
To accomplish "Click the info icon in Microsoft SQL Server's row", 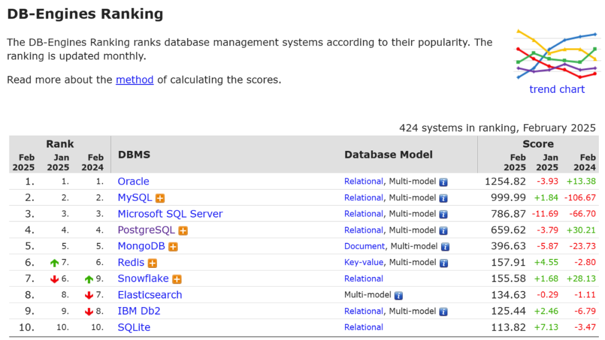I will tap(444, 214).
